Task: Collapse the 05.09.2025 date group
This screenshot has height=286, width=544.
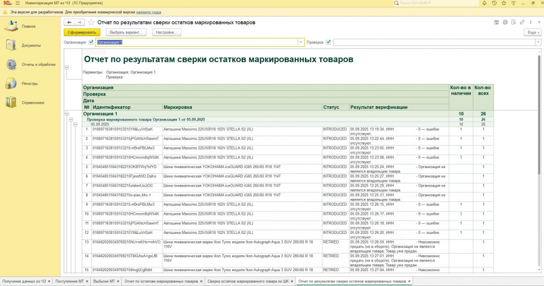Action: pyautogui.click(x=75, y=124)
